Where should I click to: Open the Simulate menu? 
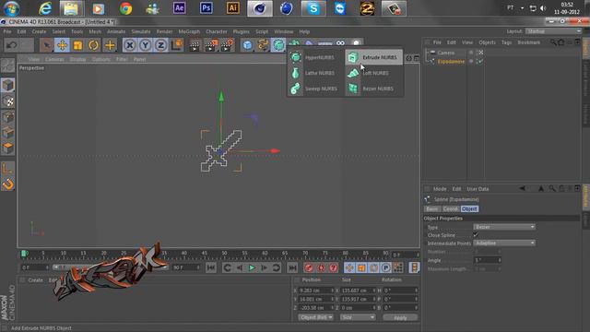point(141,31)
